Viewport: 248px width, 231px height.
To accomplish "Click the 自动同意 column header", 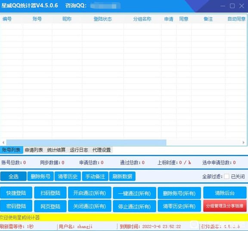I will 236,19.
